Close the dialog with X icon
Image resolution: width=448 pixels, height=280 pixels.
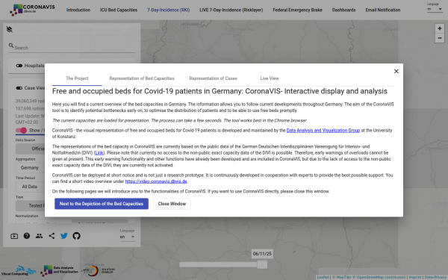(396, 71)
